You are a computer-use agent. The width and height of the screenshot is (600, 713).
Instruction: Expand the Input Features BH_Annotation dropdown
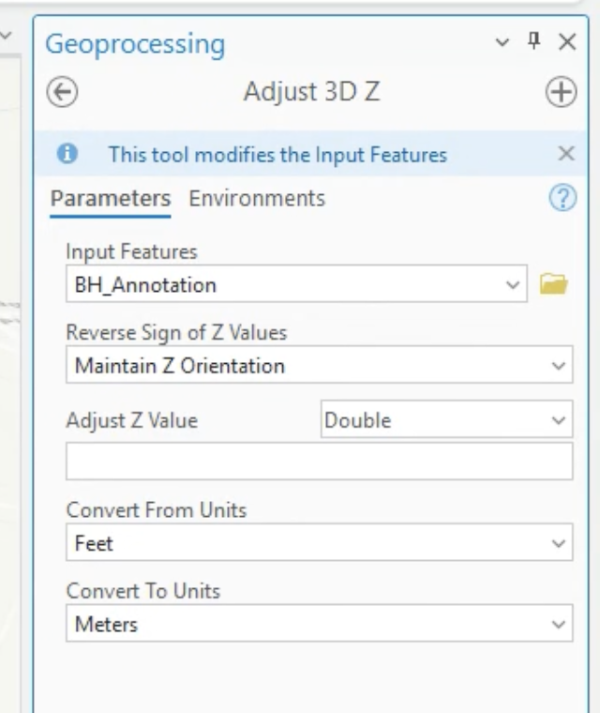click(x=513, y=284)
